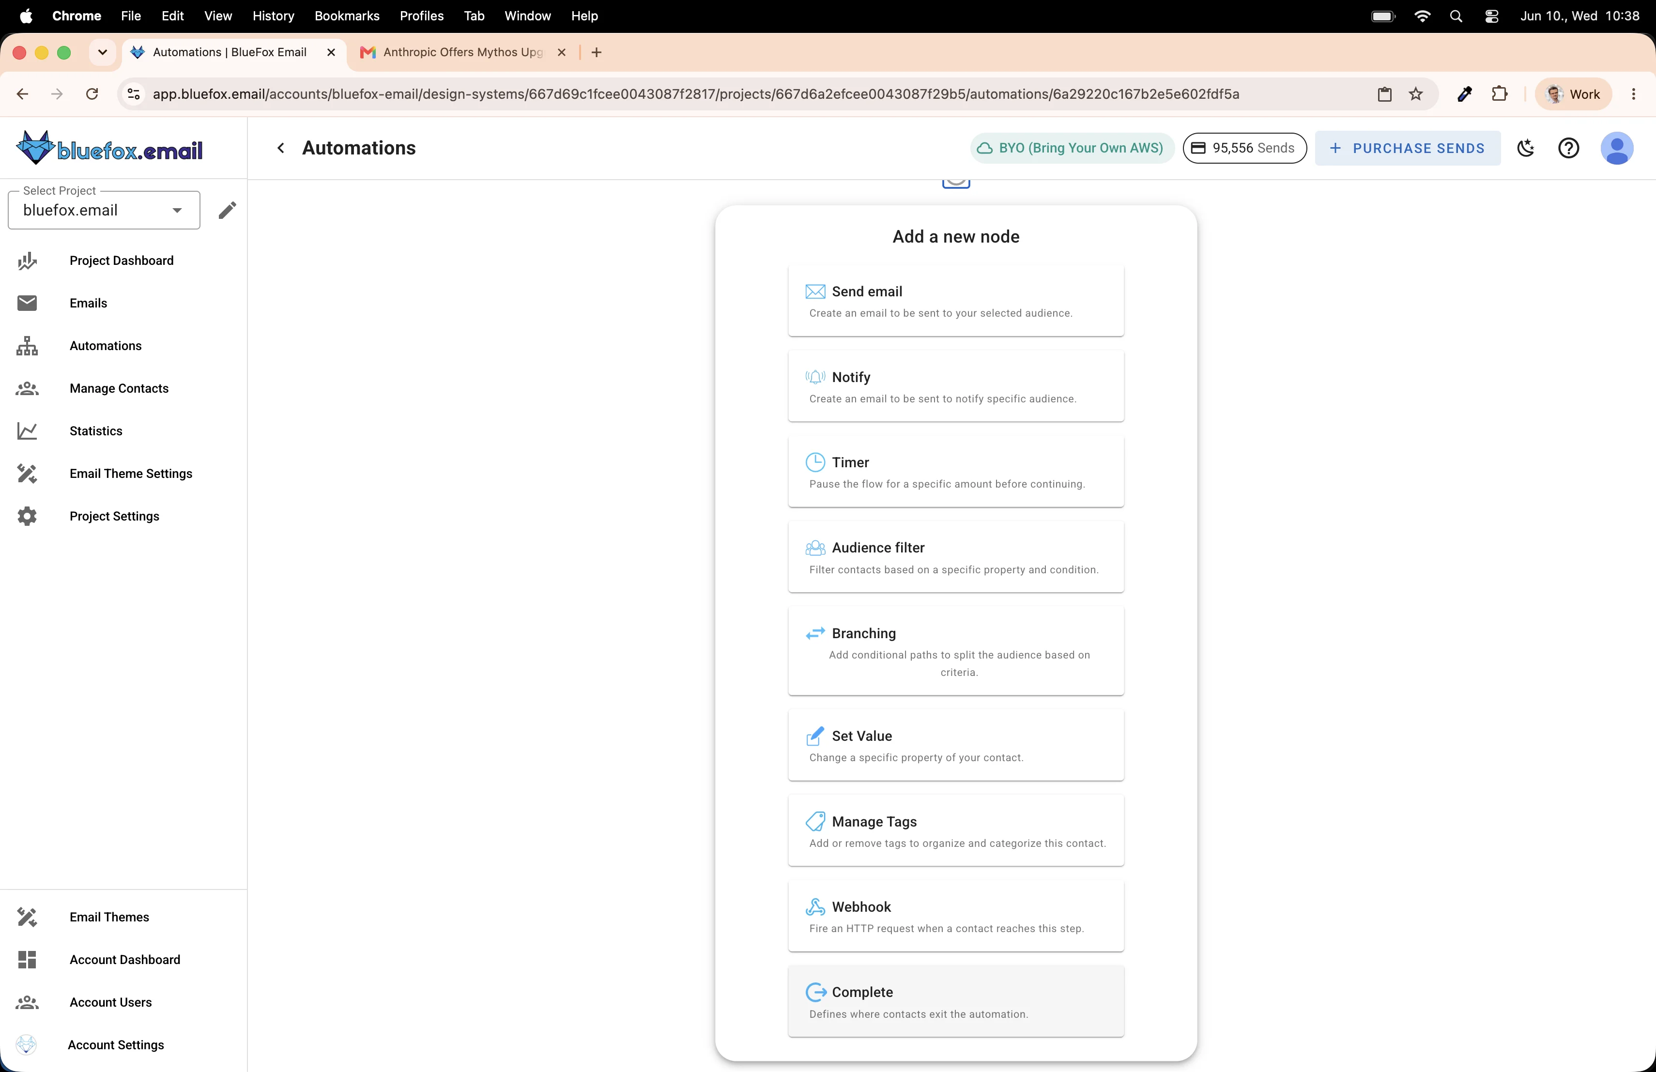Click the clipboard icon in the address bar

coord(1385,94)
